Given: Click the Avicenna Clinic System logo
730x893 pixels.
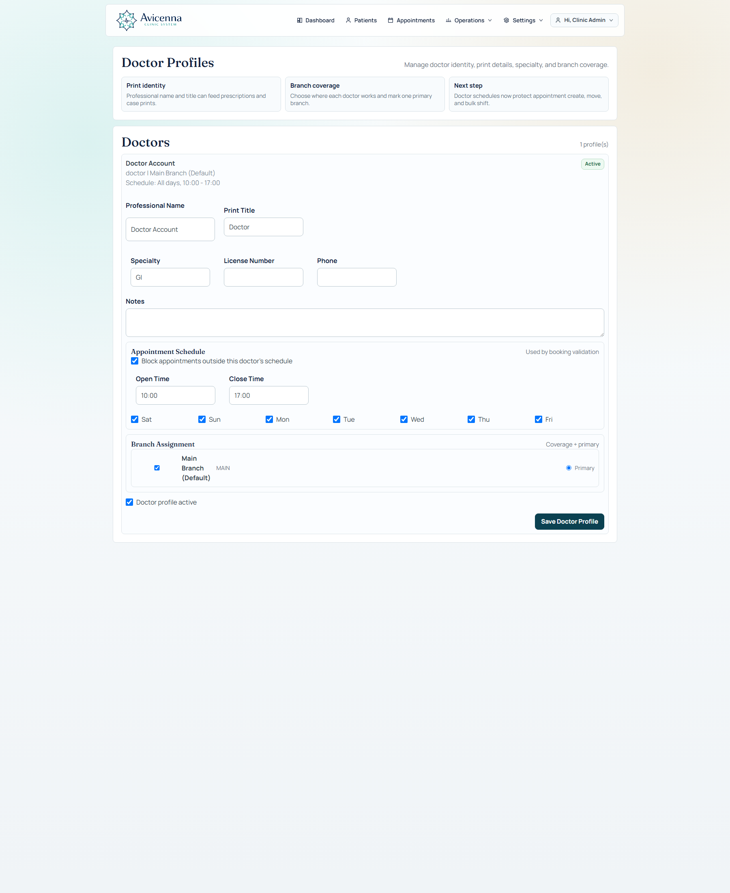Looking at the screenshot, I should point(149,20).
